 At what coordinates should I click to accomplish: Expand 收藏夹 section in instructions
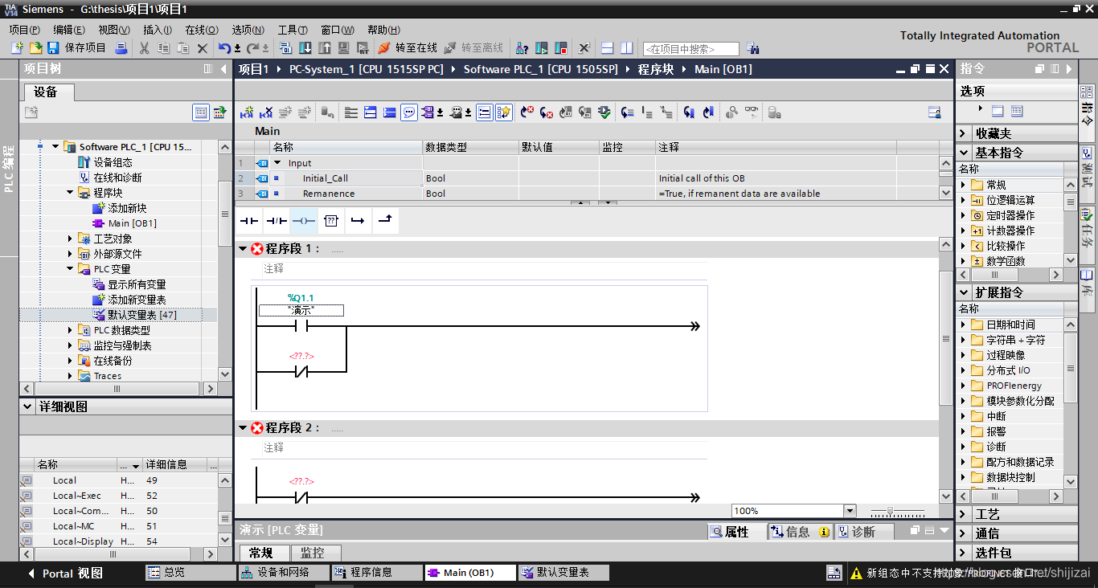point(964,133)
